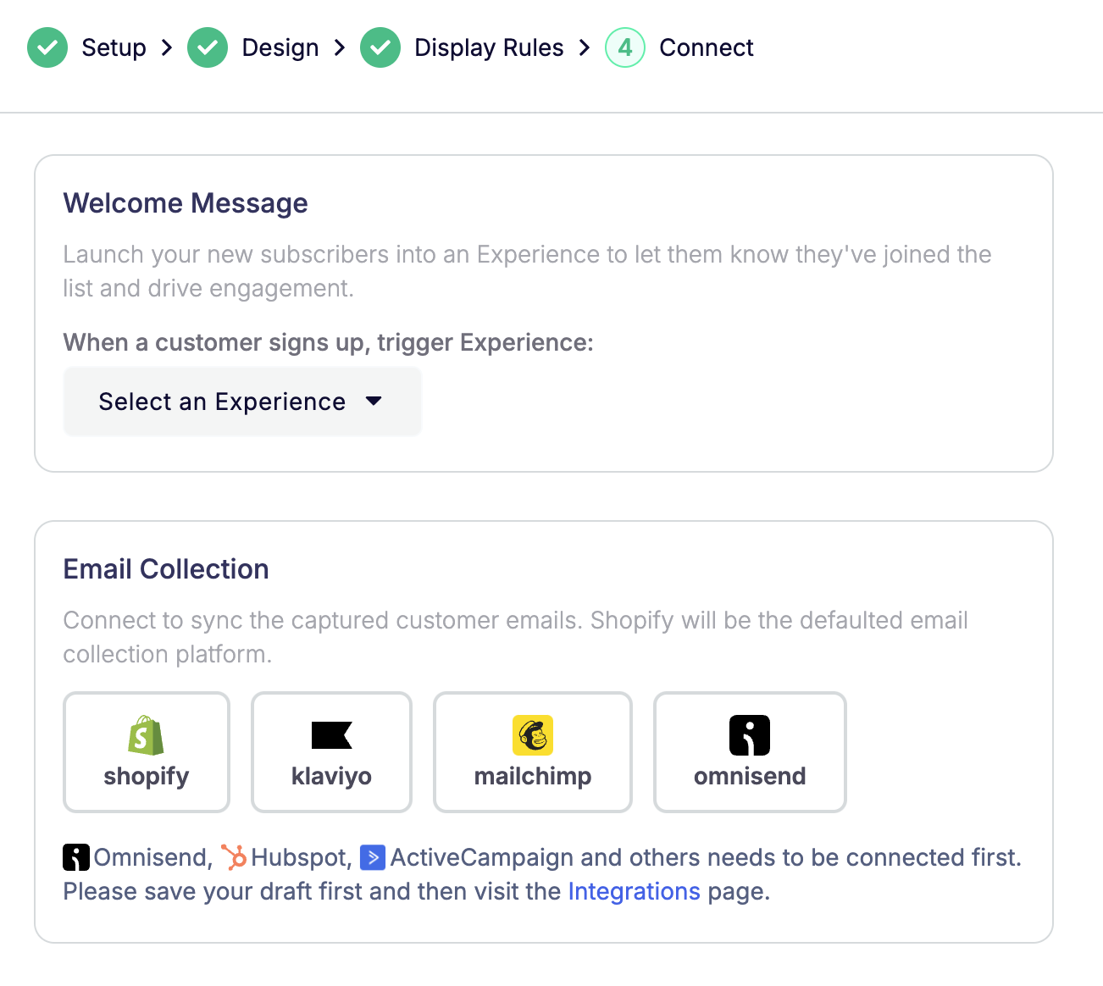Click the Email Collection section heading
Screen dimensions: 1103x986
[166, 569]
